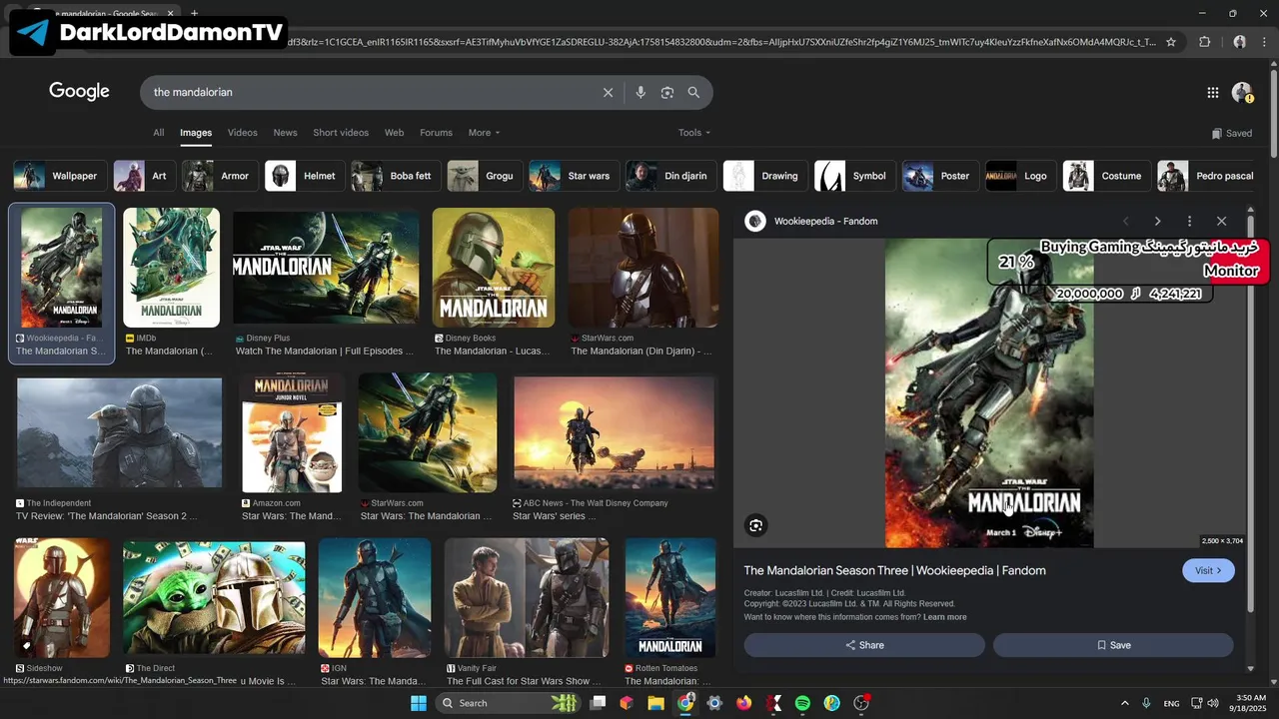
Task: Open the taskbar Settings gear app
Action: [714, 703]
